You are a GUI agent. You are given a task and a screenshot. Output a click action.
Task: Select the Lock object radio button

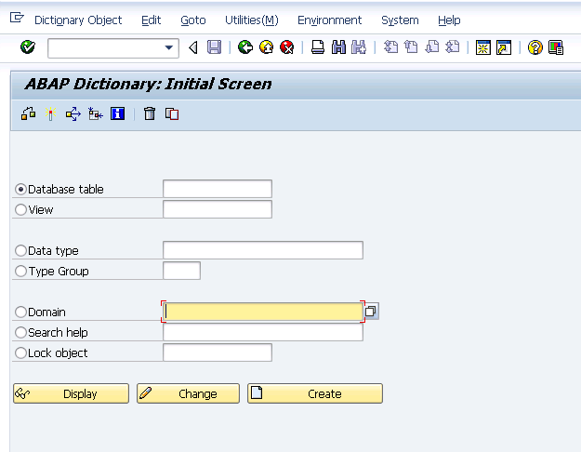pos(20,352)
